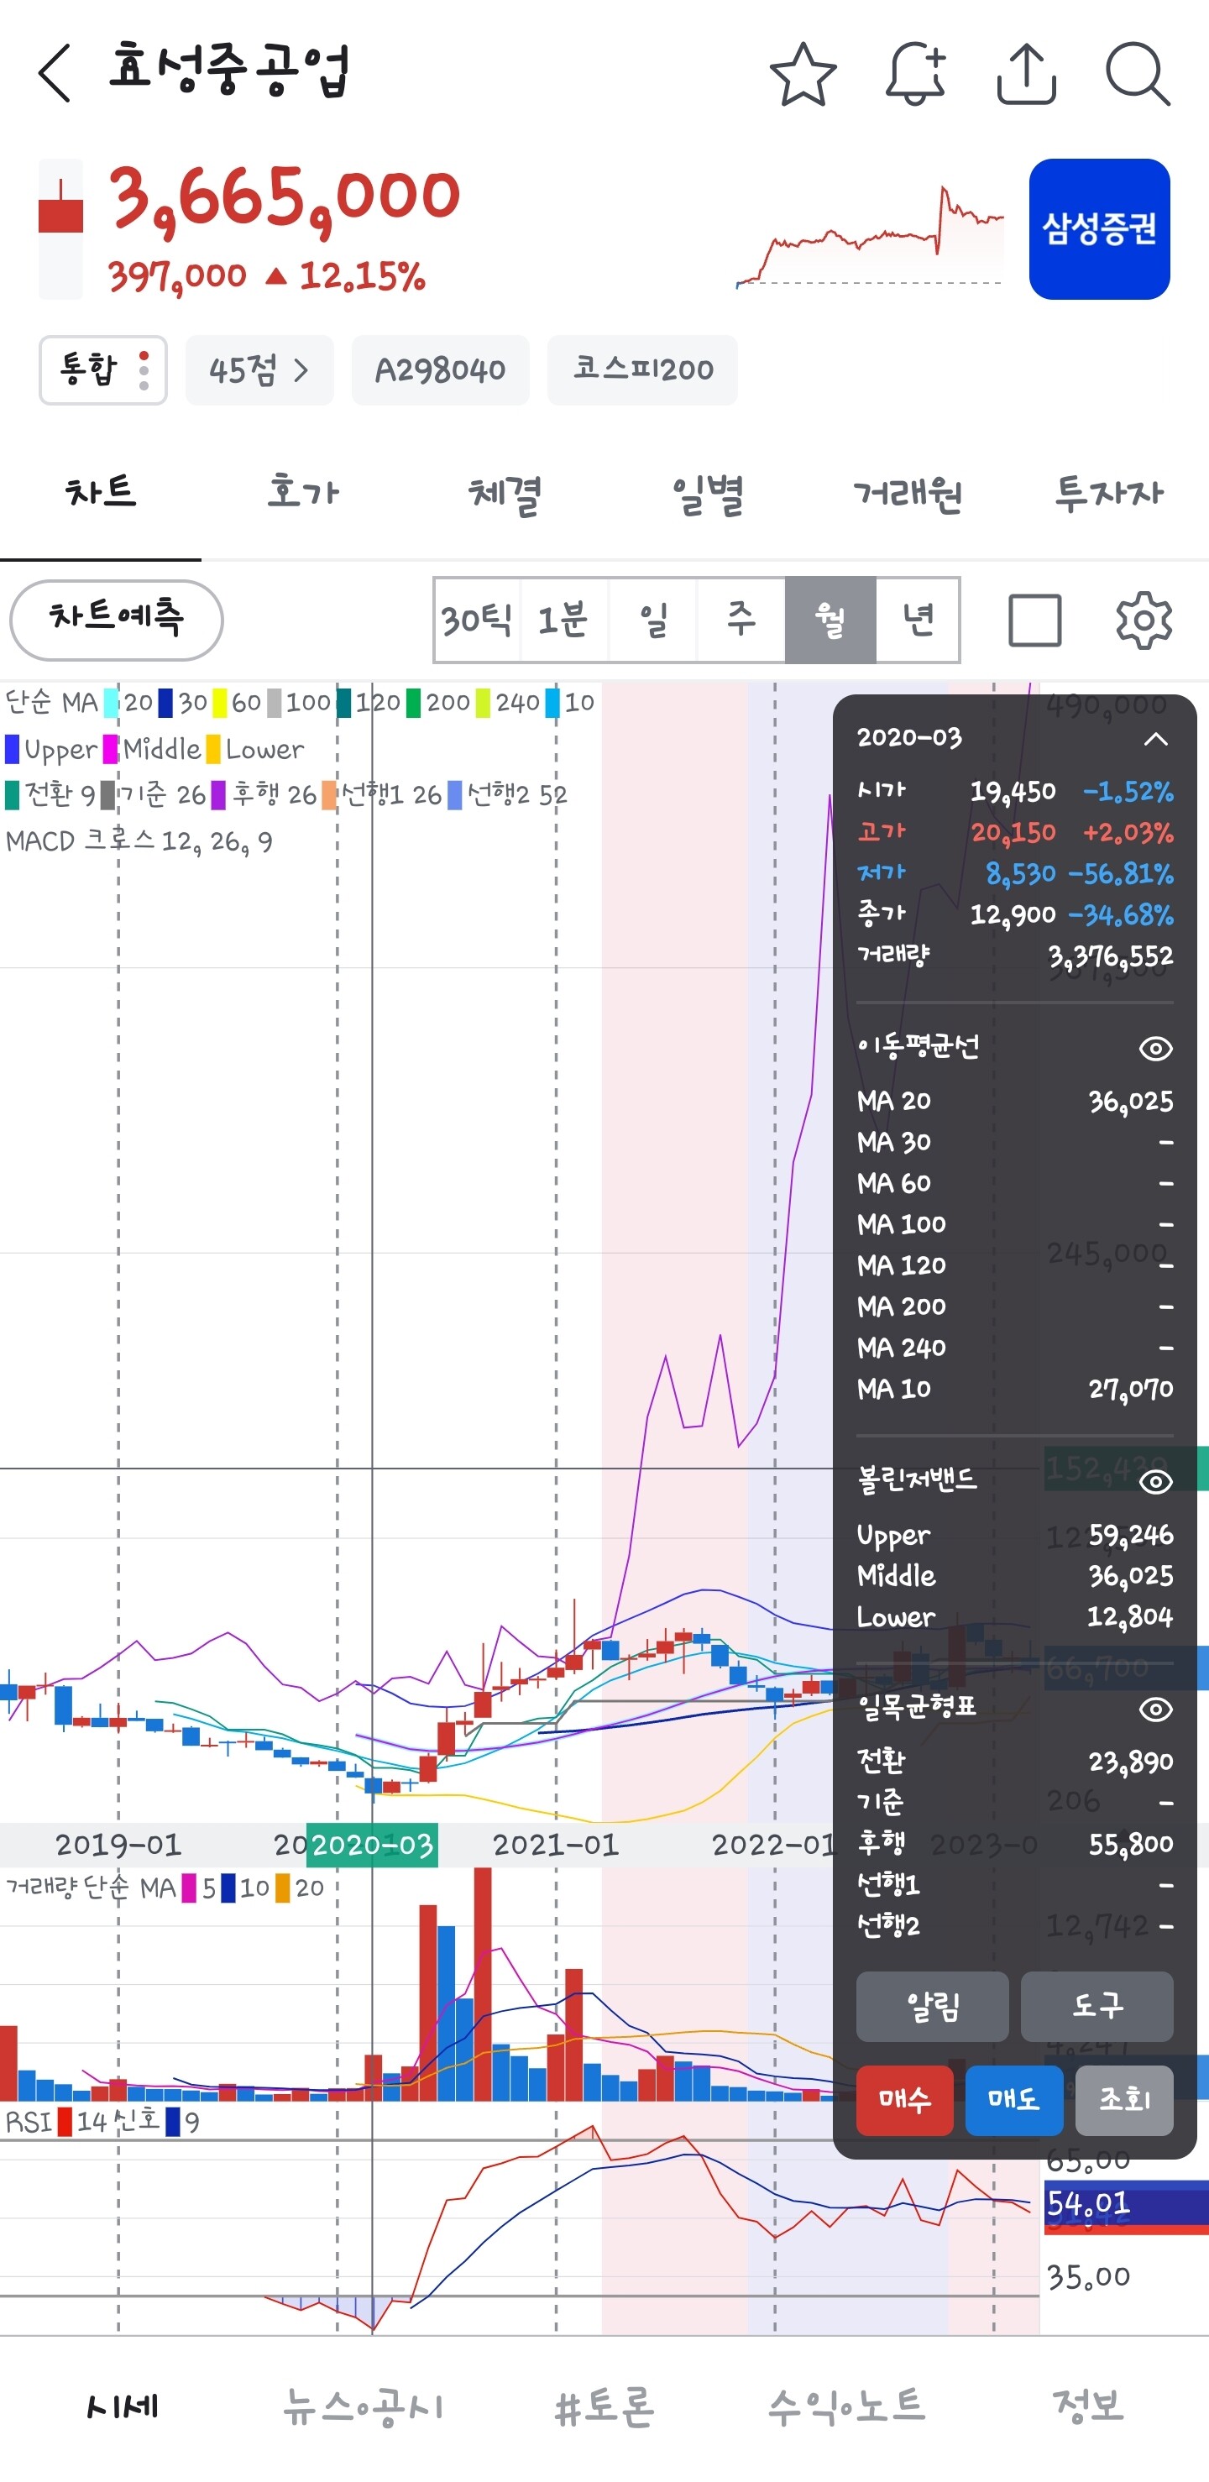Tap the 54.01 RSI value label
The image size is (1209, 2482).
(x=1087, y=2205)
